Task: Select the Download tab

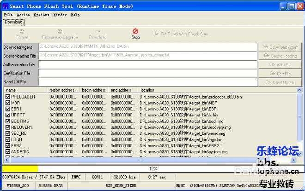Action: (14, 22)
